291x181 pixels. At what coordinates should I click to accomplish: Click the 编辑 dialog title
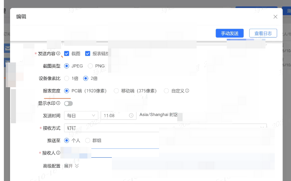21,17
